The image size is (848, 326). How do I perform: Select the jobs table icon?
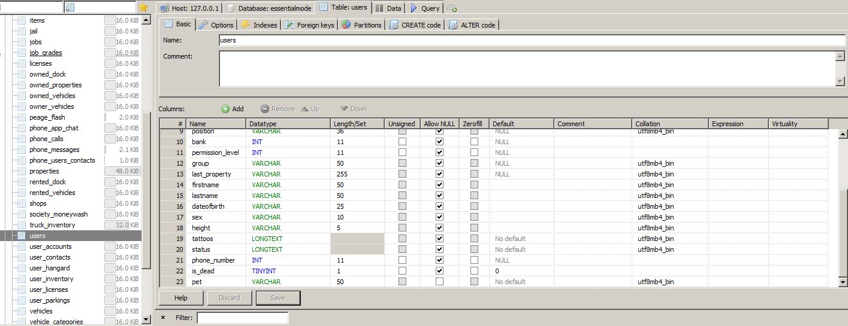tap(22, 42)
